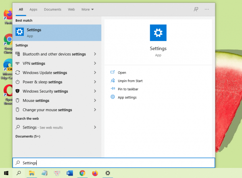Switch to the Apps tab
This screenshot has width=242, height=178.
pyautogui.click(x=33, y=9)
